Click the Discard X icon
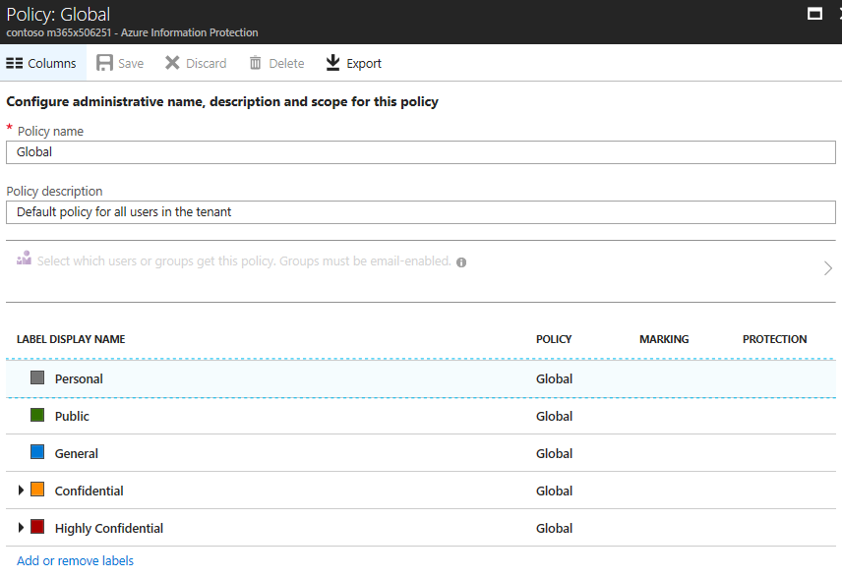Screen dimensions: 842x578 click(x=172, y=63)
